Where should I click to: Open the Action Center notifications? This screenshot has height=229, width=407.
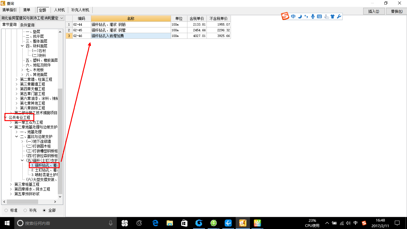(x=397, y=223)
